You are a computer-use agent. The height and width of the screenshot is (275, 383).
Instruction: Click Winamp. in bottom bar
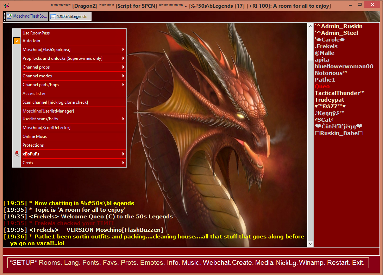coord(312,263)
